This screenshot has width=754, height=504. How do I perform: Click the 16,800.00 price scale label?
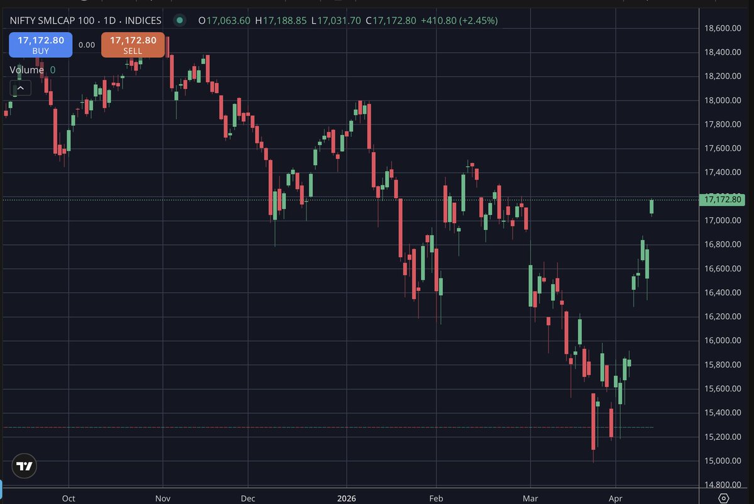click(723, 244)
